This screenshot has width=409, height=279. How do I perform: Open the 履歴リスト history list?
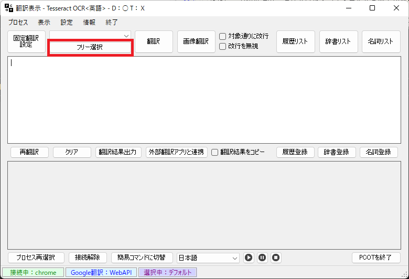296,41
